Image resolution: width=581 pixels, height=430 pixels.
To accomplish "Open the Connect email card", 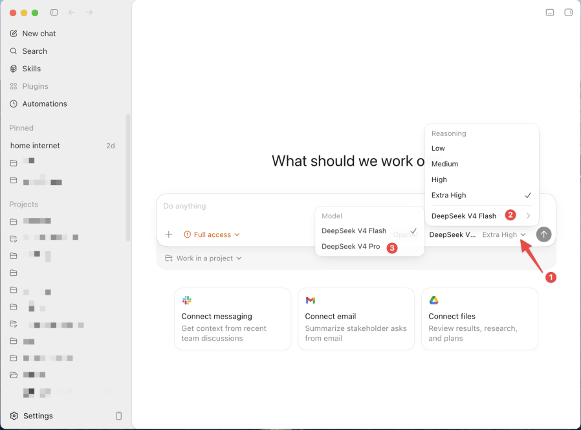I will pyautogui.click(x=356, y=319).
